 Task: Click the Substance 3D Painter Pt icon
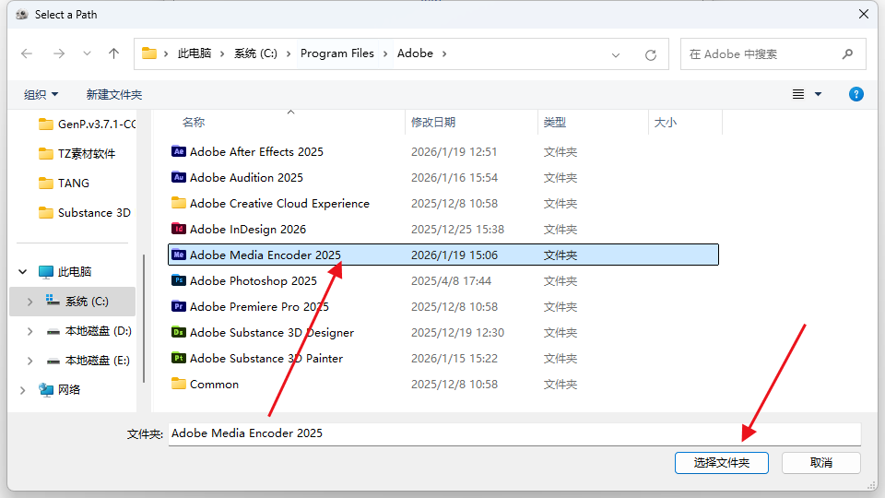(x=178, y=358)
